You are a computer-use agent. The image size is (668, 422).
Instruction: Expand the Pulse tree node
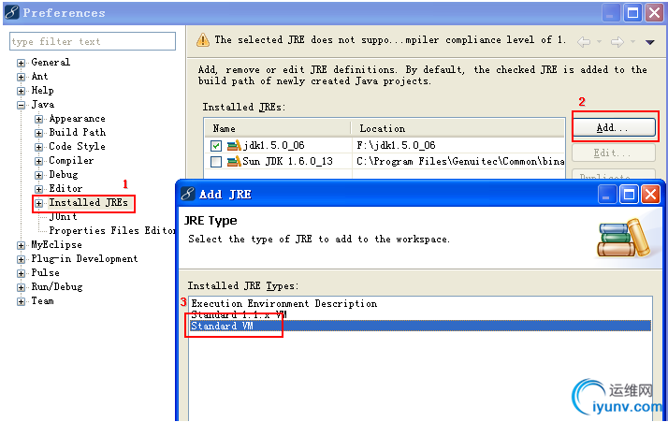pyautogui.click(x=21, y=273)
